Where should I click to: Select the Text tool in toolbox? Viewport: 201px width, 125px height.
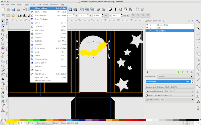[3, 79]
